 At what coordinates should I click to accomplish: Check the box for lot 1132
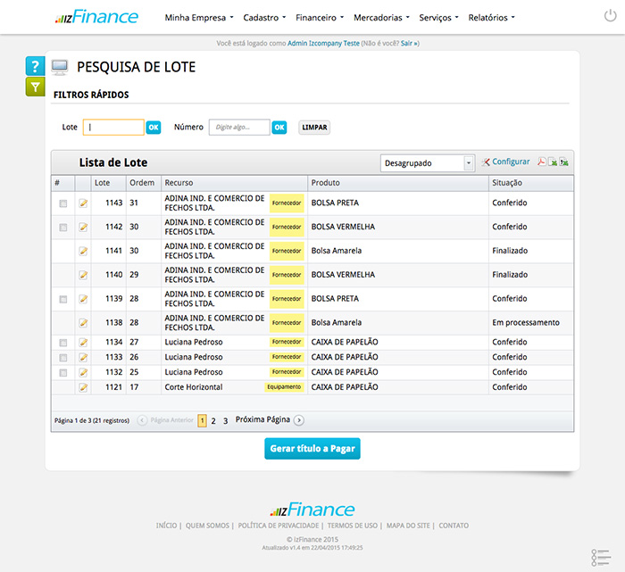[62, 372]
